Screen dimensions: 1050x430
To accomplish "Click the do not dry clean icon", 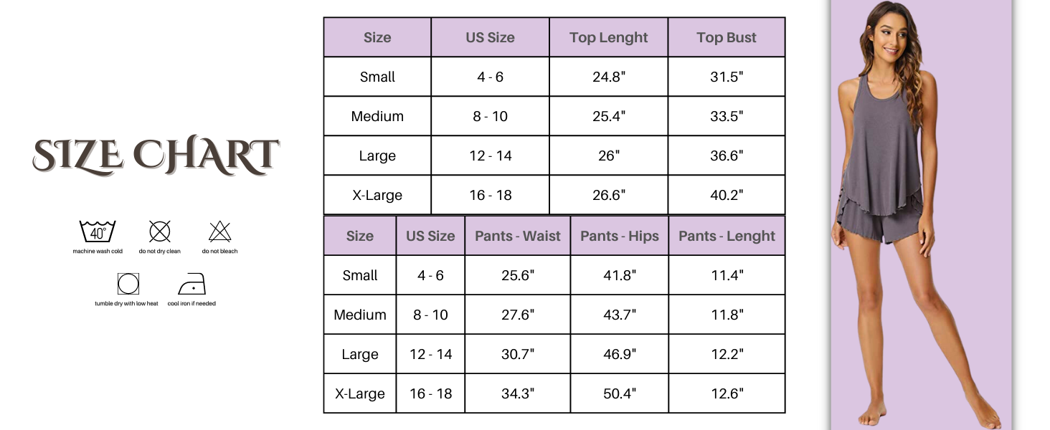I will pos(160,231).
